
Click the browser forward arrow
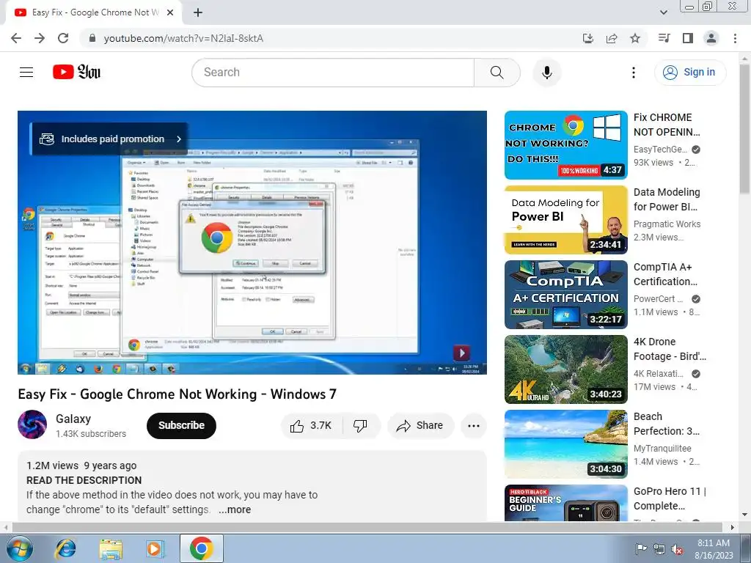[x=40, y=38]
